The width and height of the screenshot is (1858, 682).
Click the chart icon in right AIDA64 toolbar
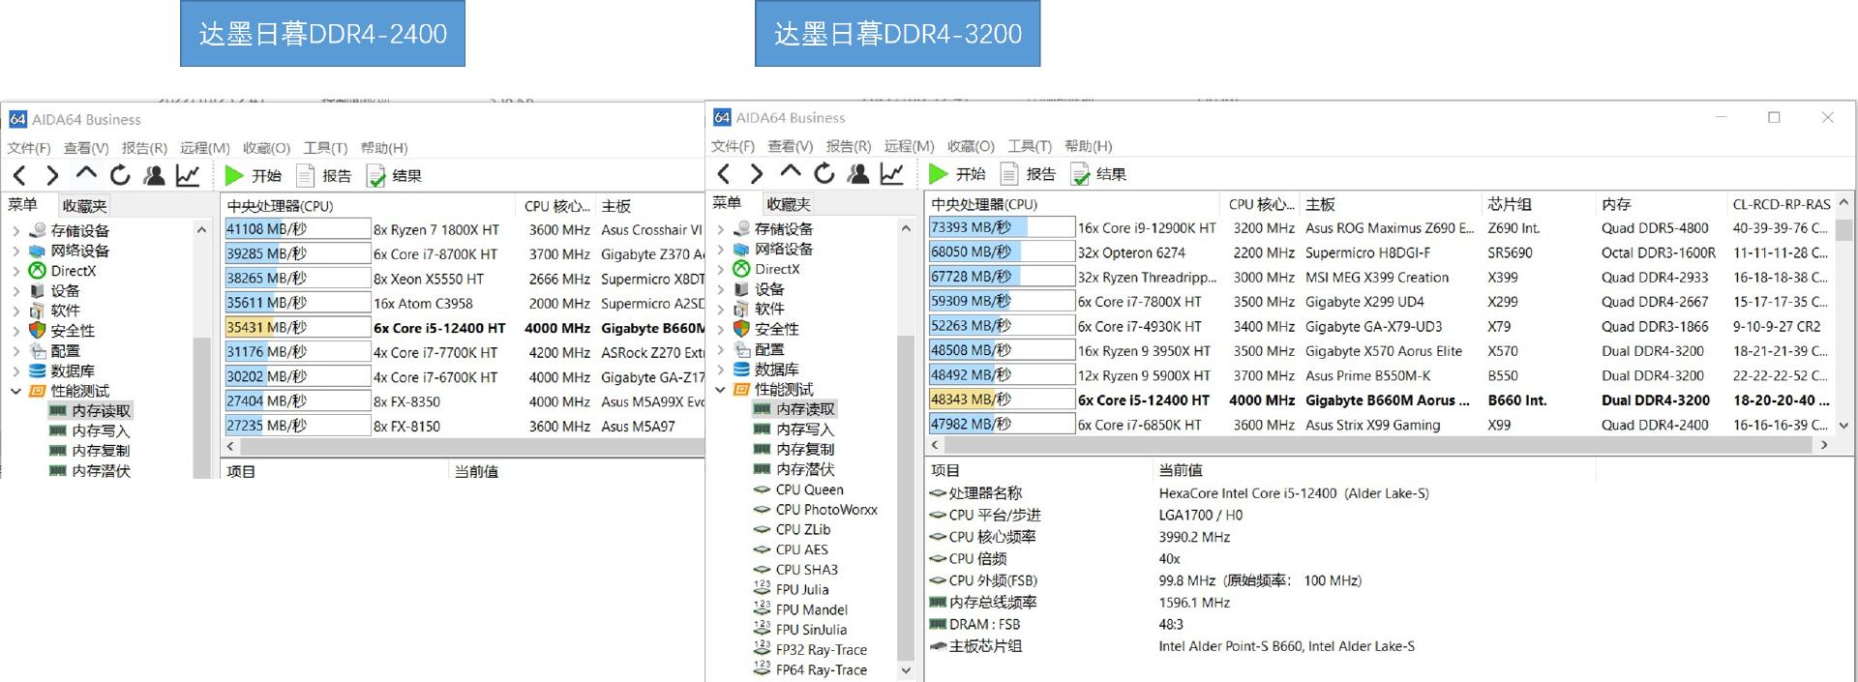pos(892,173)
